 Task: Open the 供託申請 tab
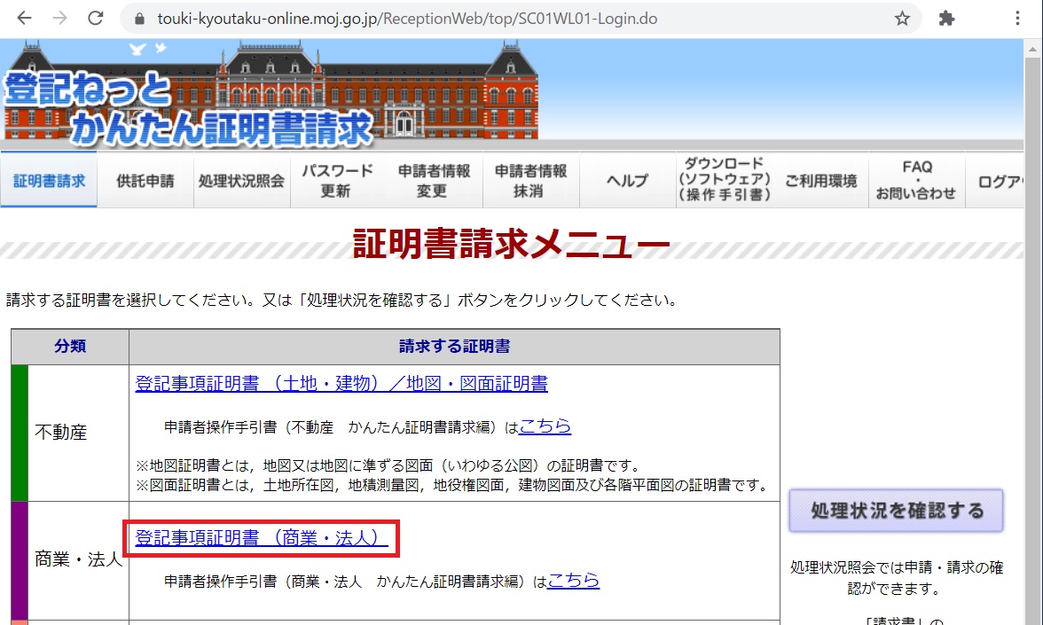145,181
